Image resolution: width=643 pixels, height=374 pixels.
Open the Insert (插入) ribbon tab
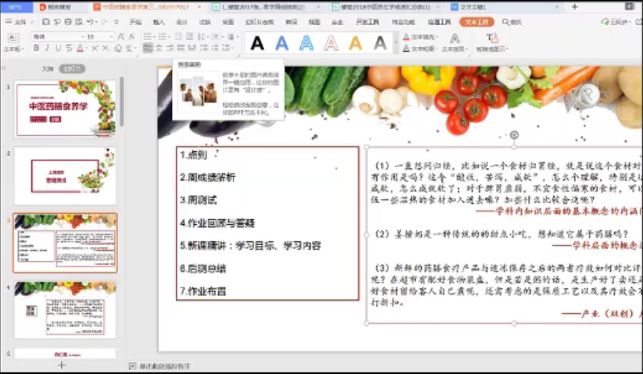pos(159,22)
